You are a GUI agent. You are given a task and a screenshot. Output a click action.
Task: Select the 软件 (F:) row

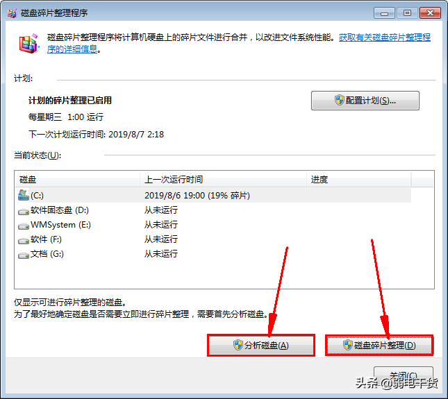(x=214, y=239)
